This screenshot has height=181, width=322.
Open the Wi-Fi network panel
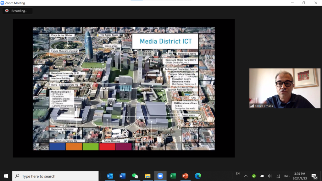[278, 176]
